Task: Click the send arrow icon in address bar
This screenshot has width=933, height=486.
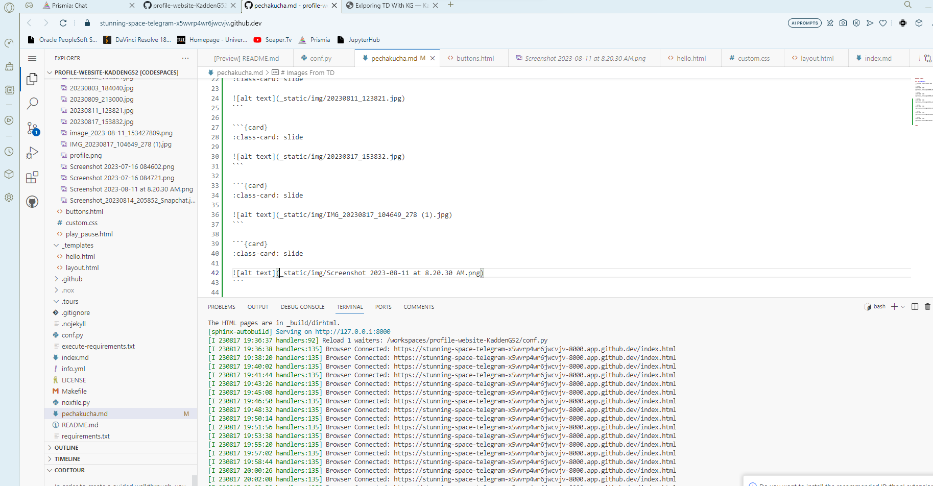Action: coord(870,23)
